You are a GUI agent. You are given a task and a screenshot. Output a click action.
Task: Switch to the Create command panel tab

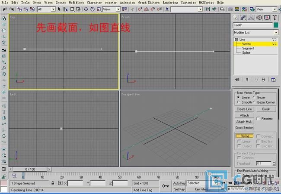tap(236, 18)
